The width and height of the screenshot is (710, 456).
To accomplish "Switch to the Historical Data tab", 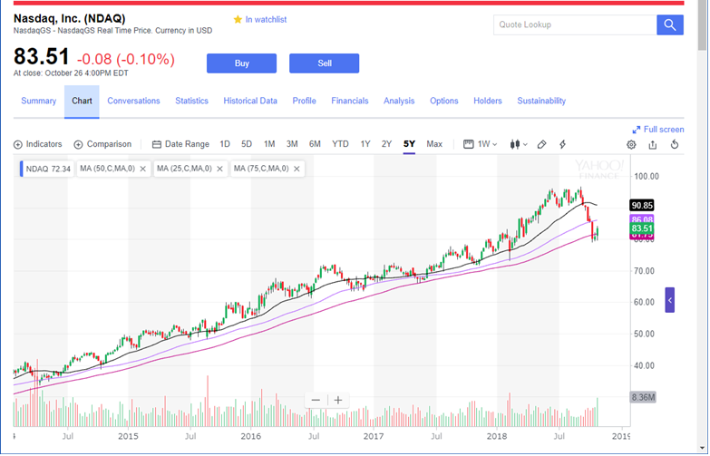I will point(250,101).
